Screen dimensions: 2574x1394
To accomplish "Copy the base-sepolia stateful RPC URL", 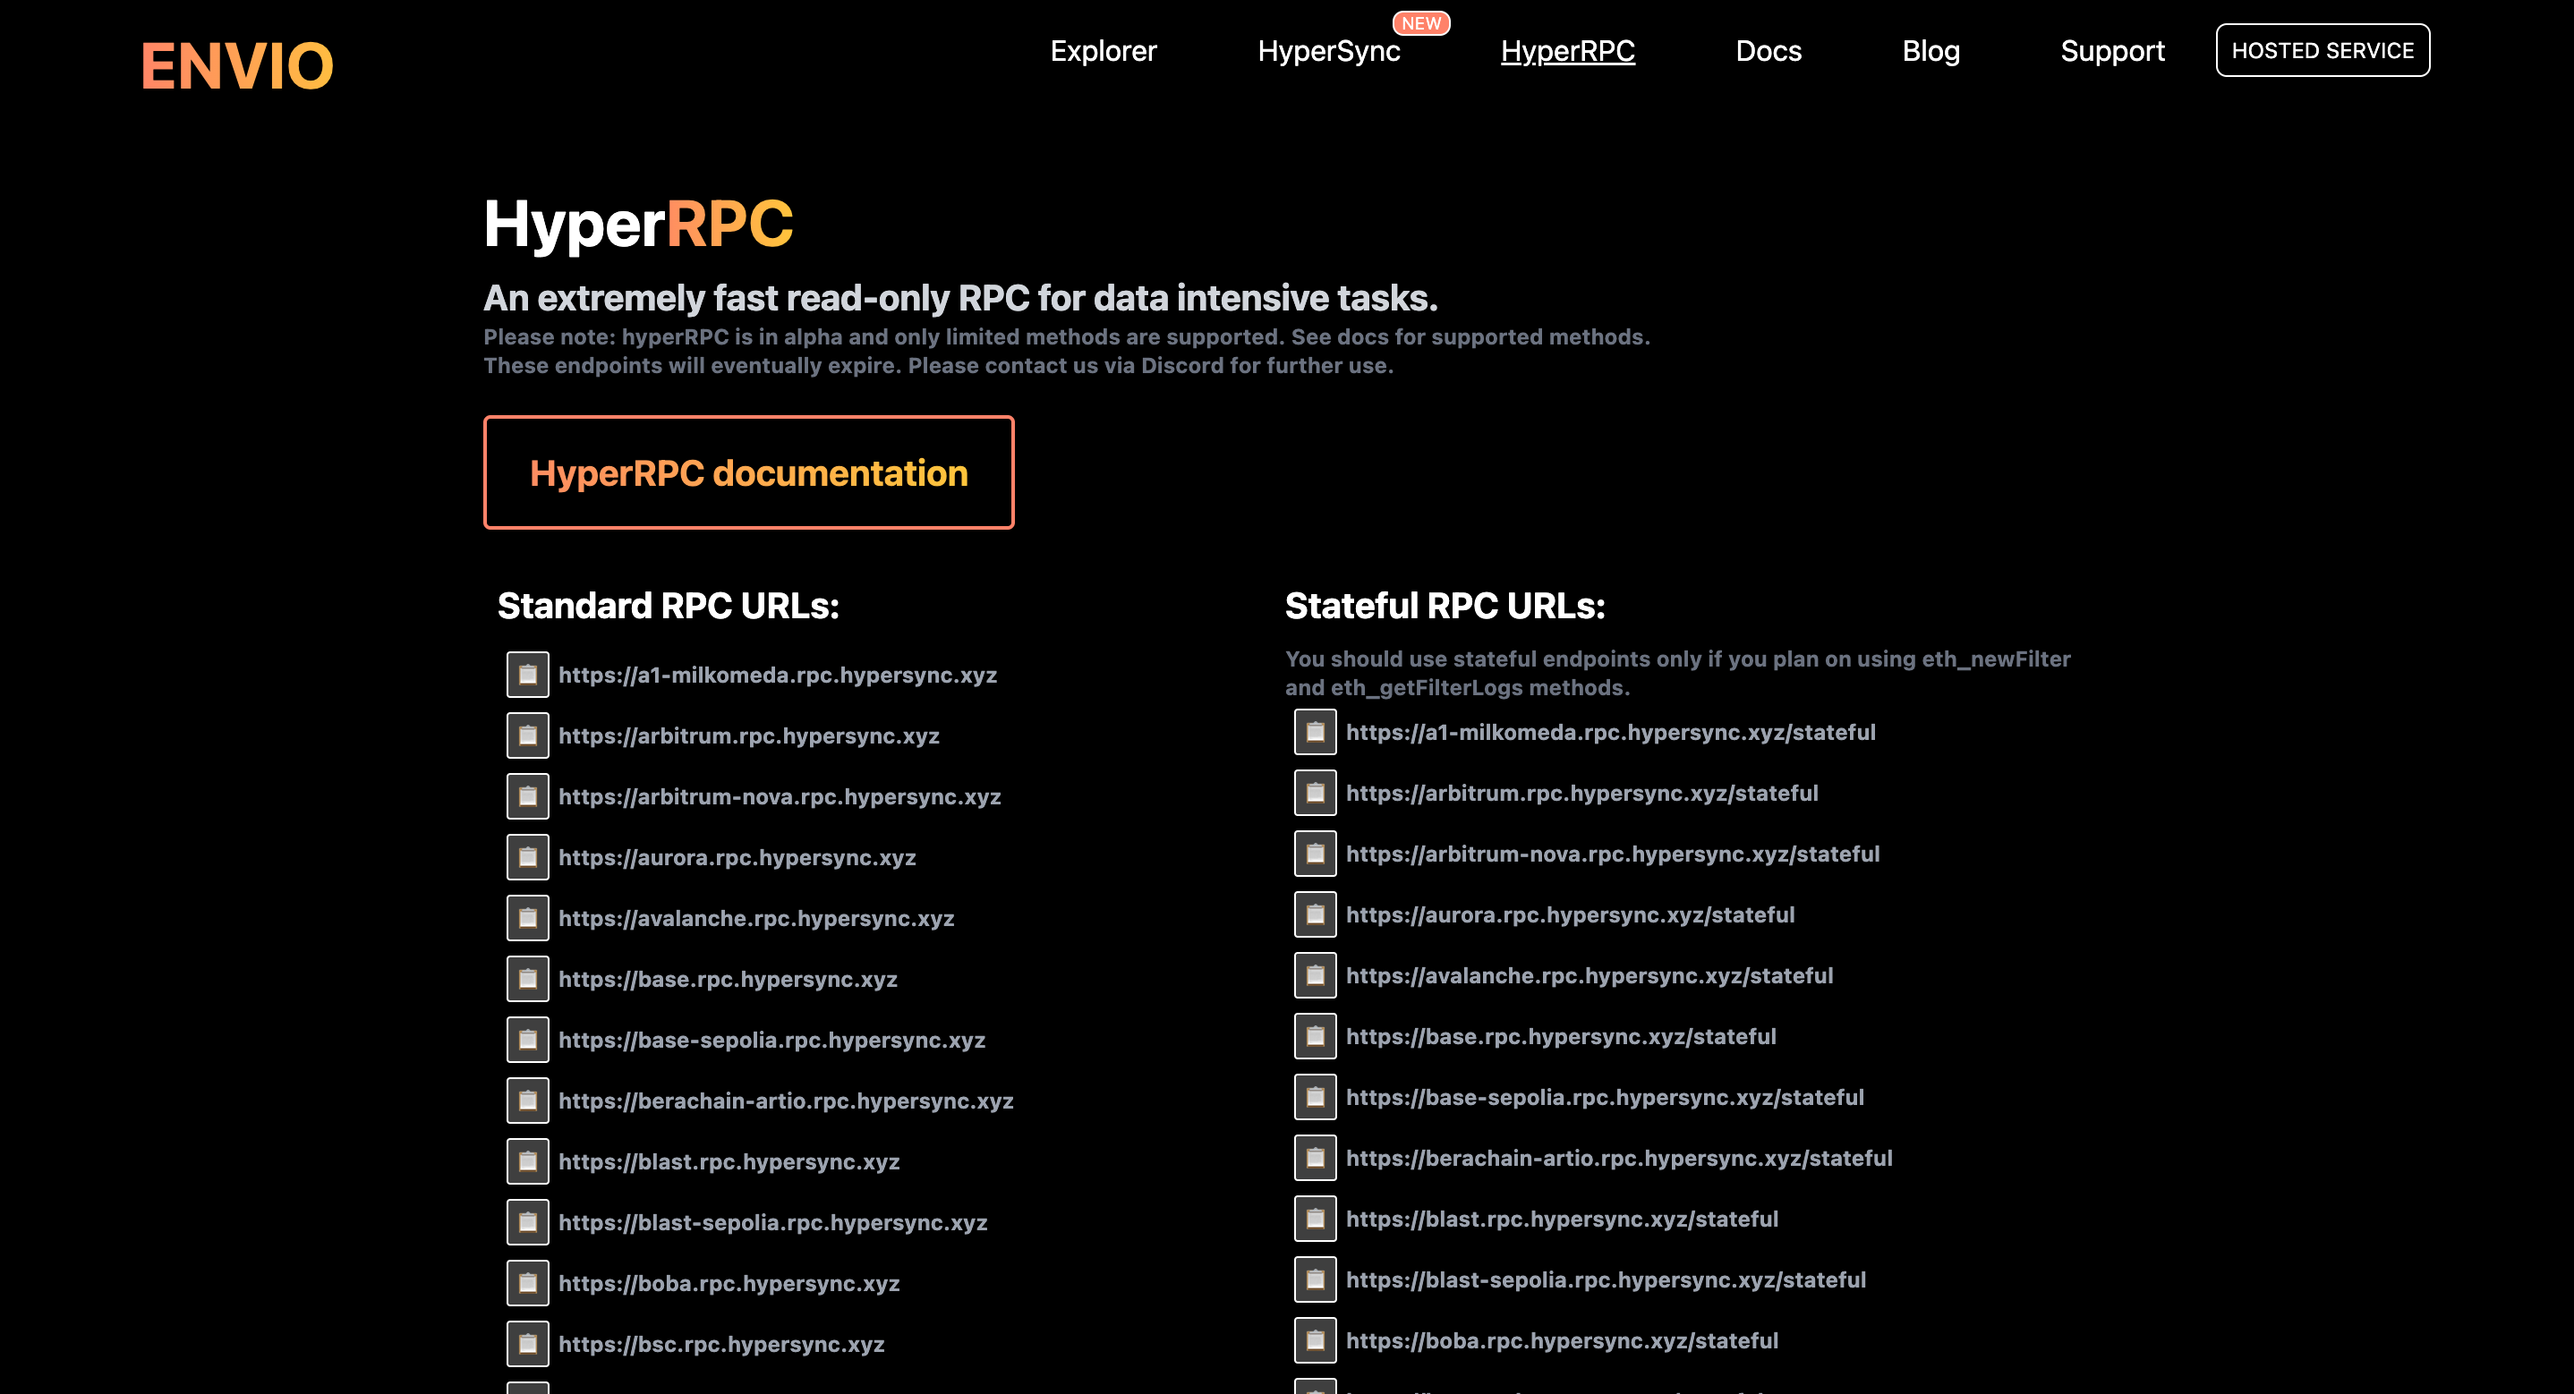I will click(1315, 1097).
